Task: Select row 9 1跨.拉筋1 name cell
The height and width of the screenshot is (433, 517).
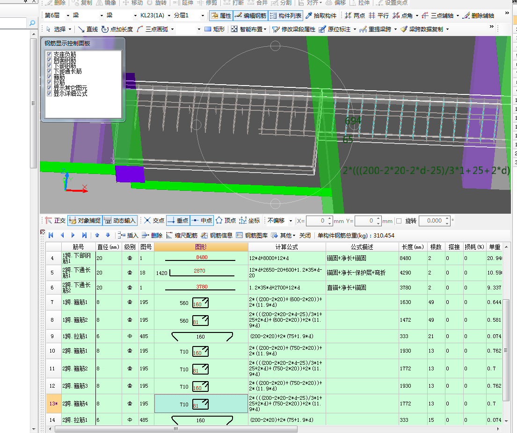Action: [x=79, y=337]
